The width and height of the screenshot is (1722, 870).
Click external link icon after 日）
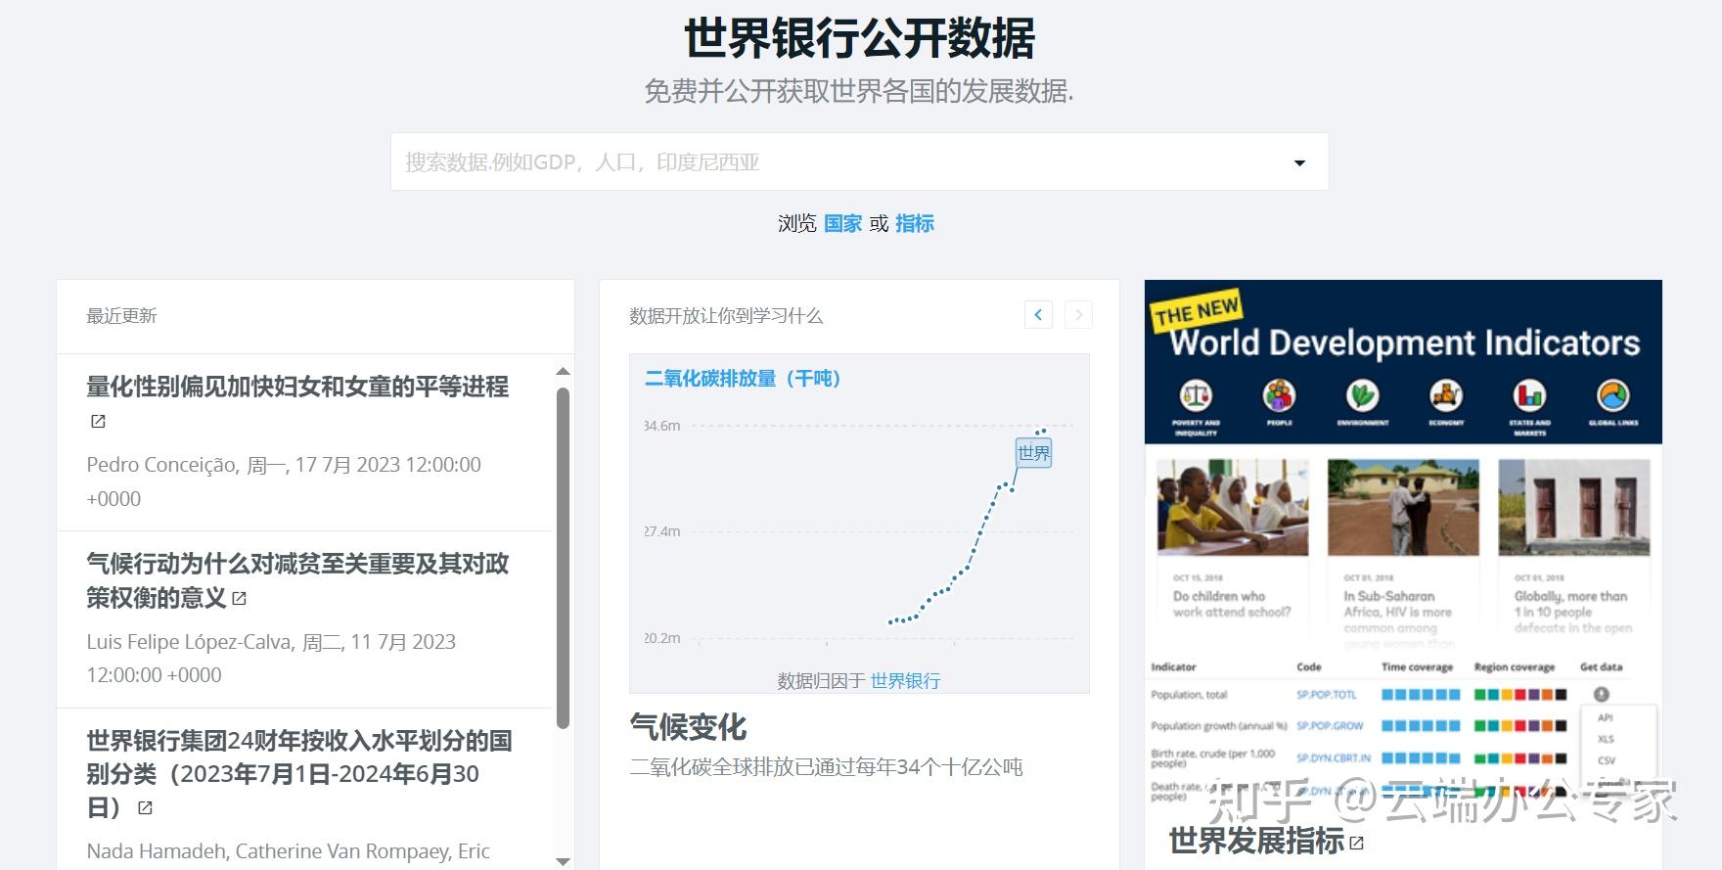click(x=145, y=808)
